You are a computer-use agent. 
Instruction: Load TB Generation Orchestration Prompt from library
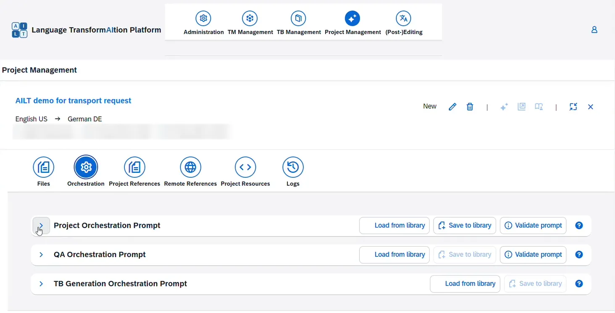pyautogui.click(x=465, y=284)
